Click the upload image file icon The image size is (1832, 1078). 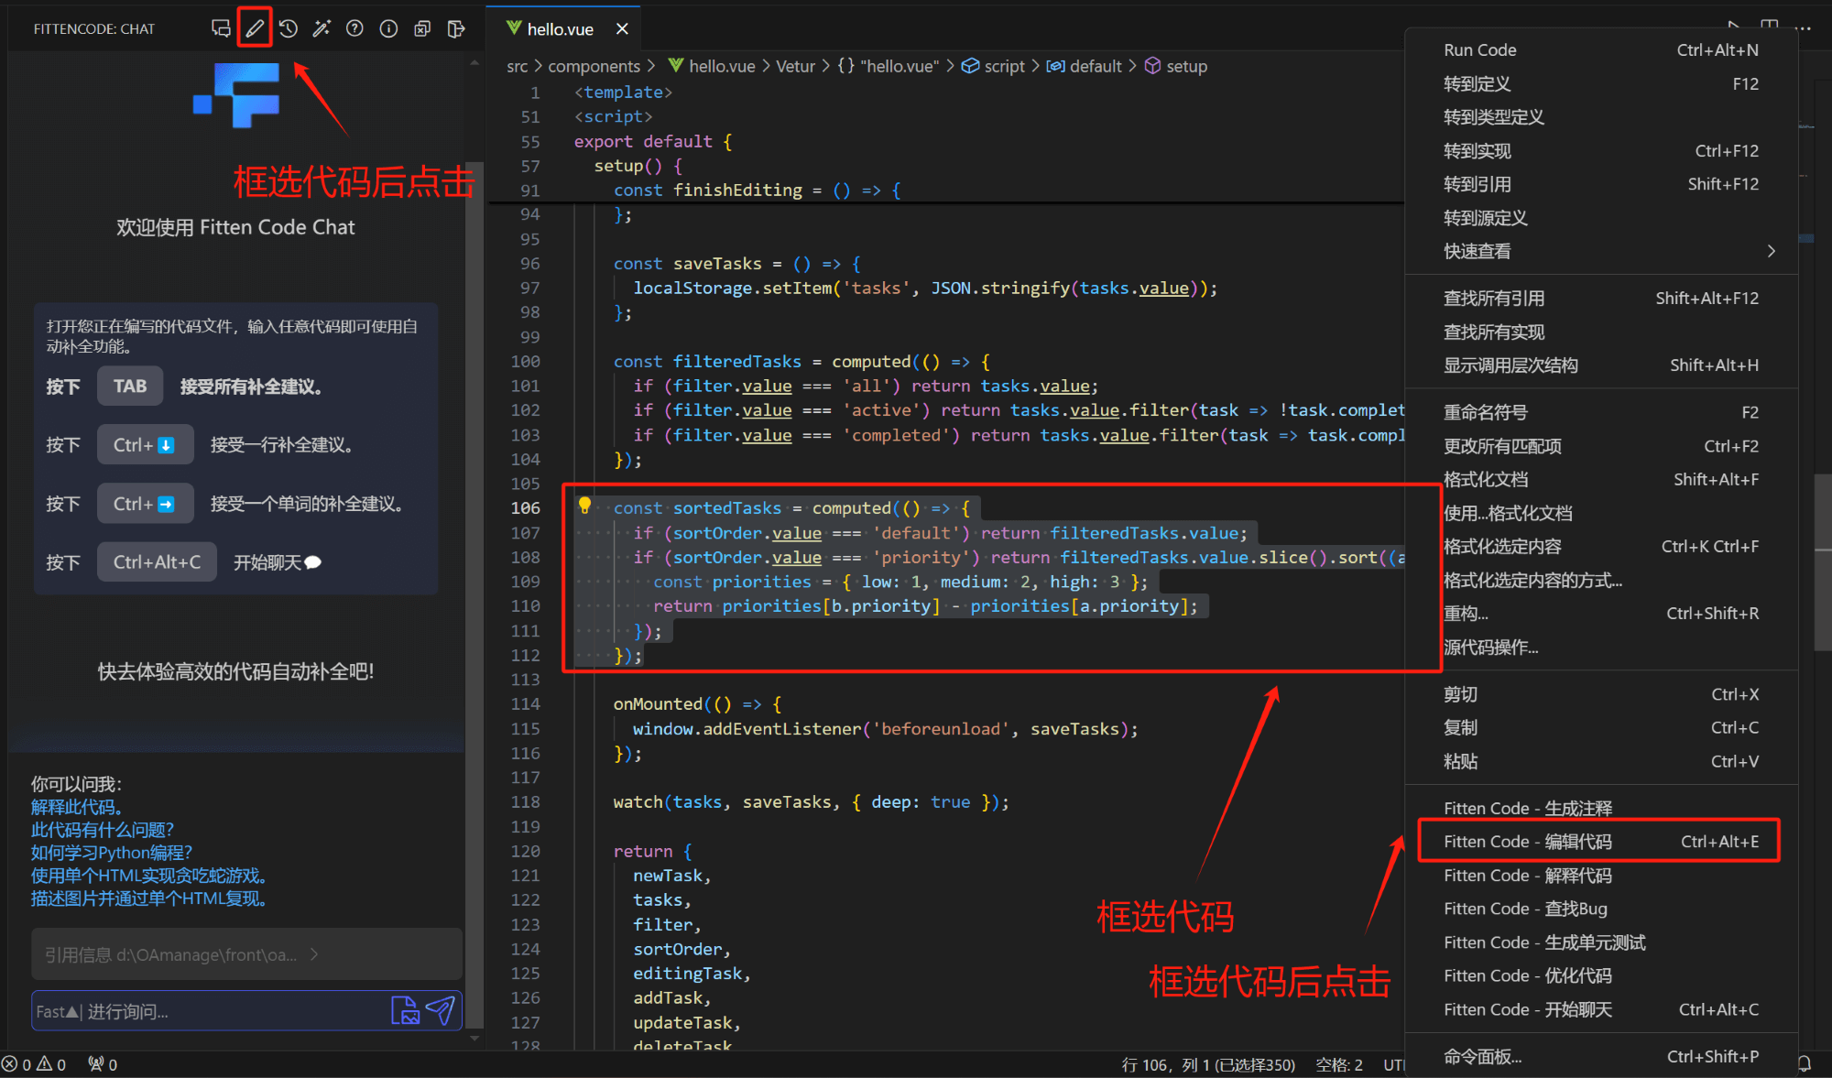(405, 1010)
